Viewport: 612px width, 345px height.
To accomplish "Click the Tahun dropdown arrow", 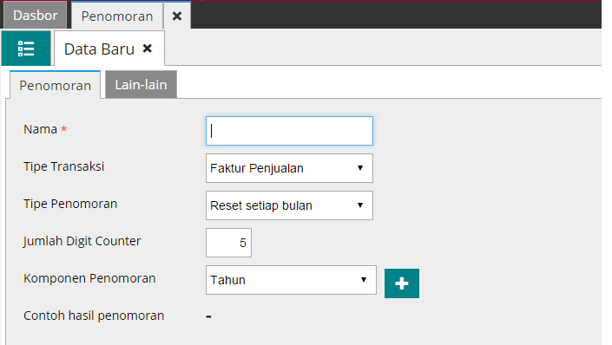I will point(364,280).
